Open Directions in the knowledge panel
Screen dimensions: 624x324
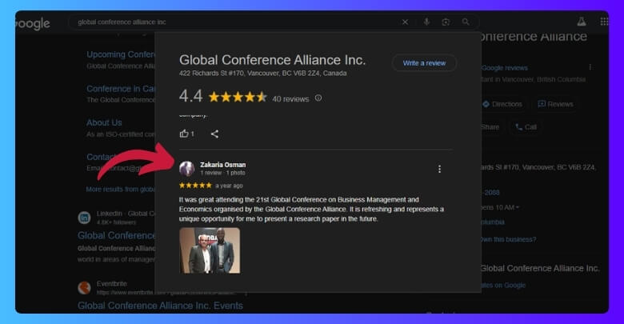click(502, 104)
